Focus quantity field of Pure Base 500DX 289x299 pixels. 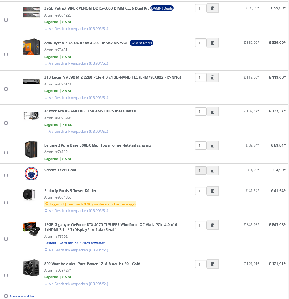click(201, 146)
